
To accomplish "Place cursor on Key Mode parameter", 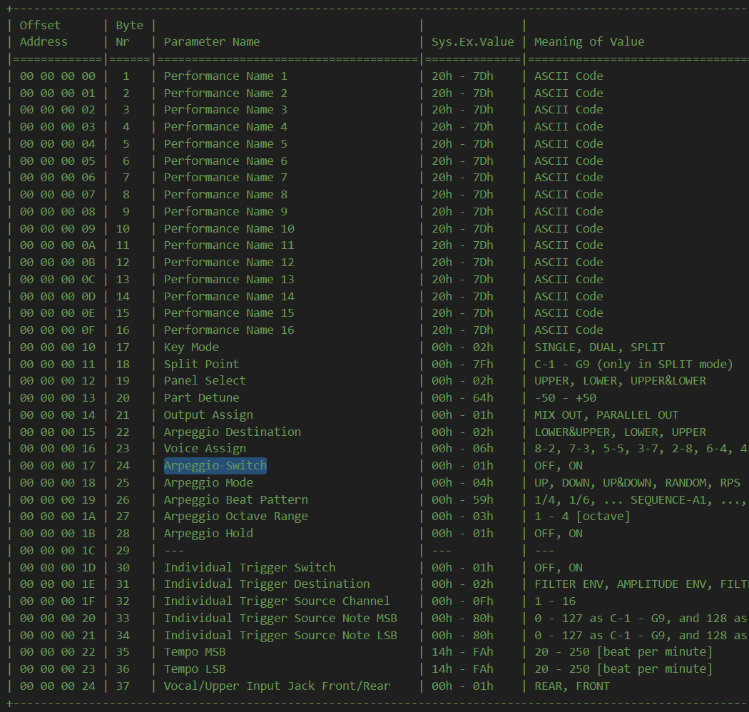I will point(191,347).
